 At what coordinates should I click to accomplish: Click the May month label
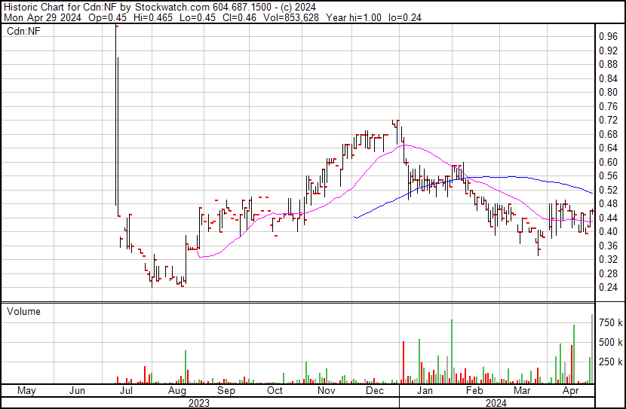pos(26,390)
